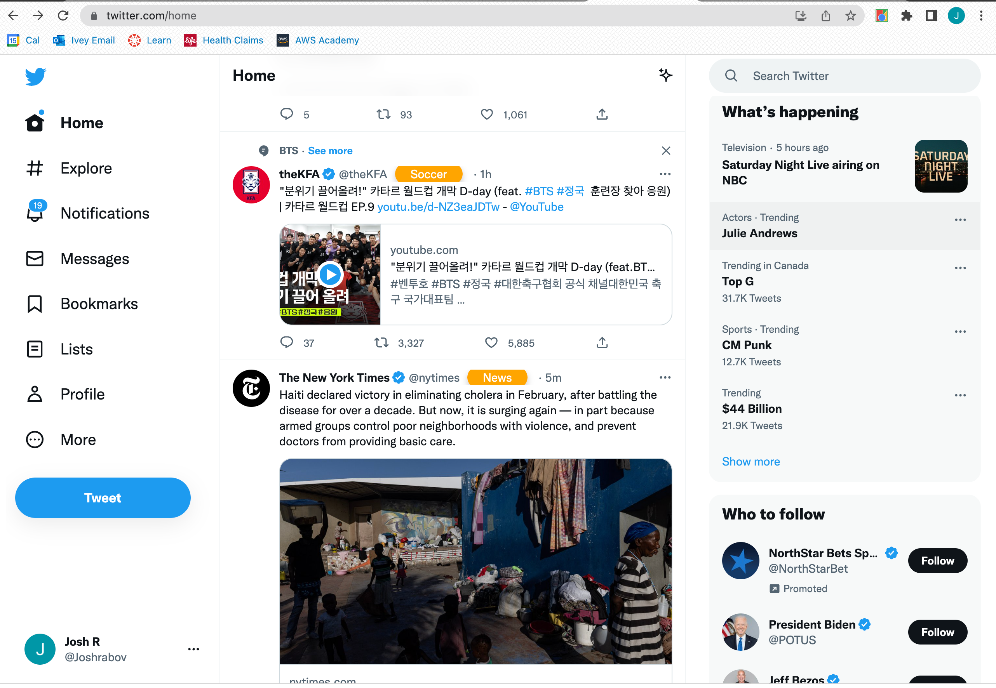Open Bookmarks from the sidebar
The height and width of the screenshot is (688, 996).
click(99, 304)
